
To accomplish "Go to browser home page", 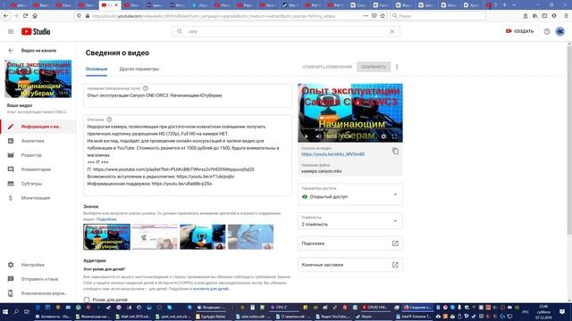I will pyautogui.click(x=35, y=16).
